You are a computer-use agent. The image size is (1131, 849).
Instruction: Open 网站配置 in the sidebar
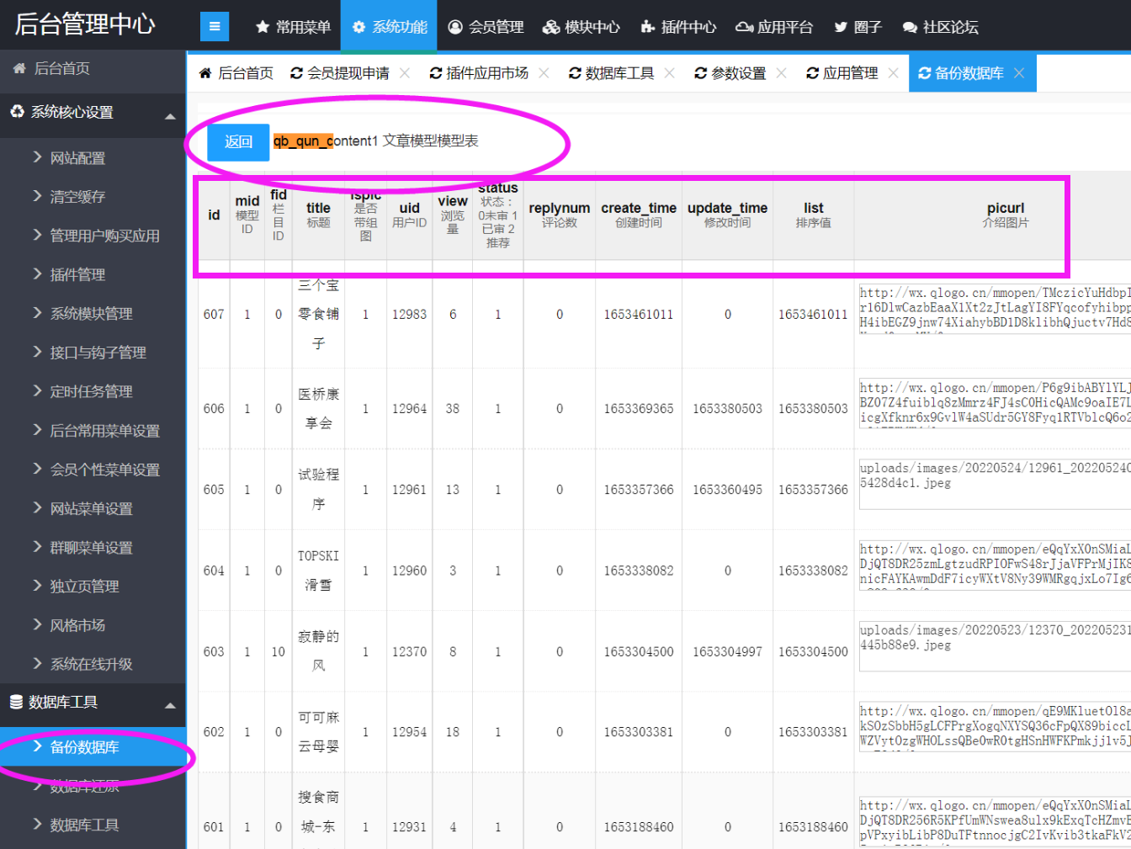click(x=77, y=158)
